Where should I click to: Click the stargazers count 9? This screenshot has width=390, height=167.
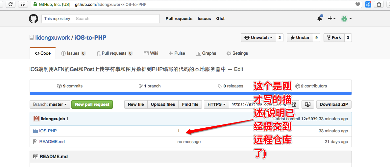316,38
